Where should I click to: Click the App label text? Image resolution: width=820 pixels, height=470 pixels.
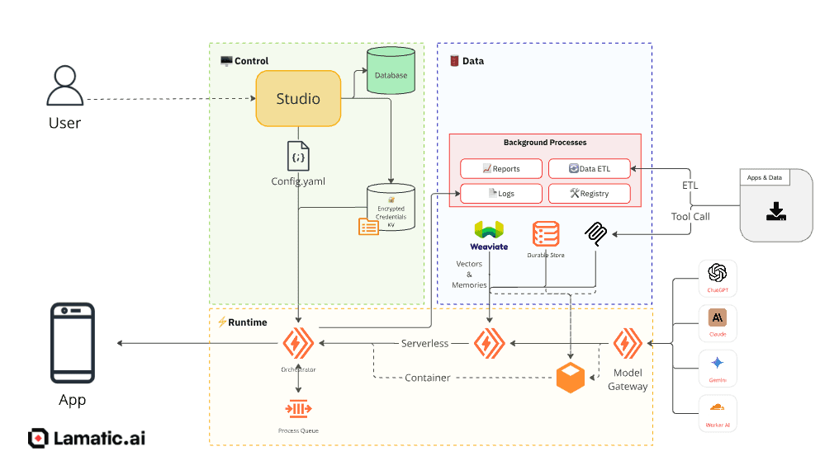72,401
